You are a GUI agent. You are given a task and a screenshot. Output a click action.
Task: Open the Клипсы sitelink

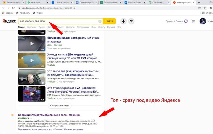pyautogui.click(x=58, y=129)
